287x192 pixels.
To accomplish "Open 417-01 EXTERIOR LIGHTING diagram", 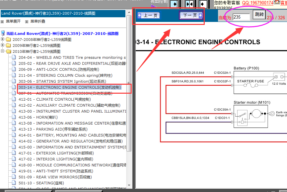I will [56, 153].
